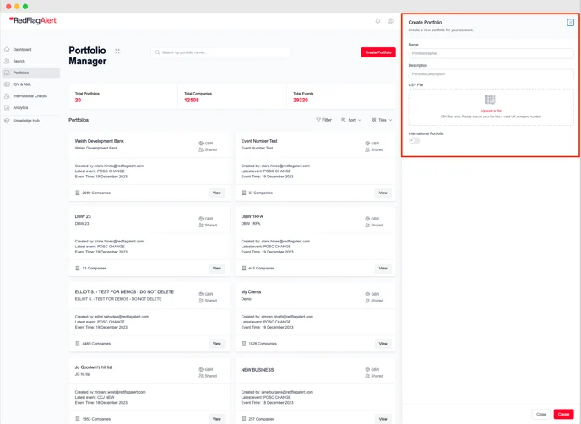The width and height of the screenshot is (581, 424).
Task: Click the '257 Companies' text
Action: point(262,419)
